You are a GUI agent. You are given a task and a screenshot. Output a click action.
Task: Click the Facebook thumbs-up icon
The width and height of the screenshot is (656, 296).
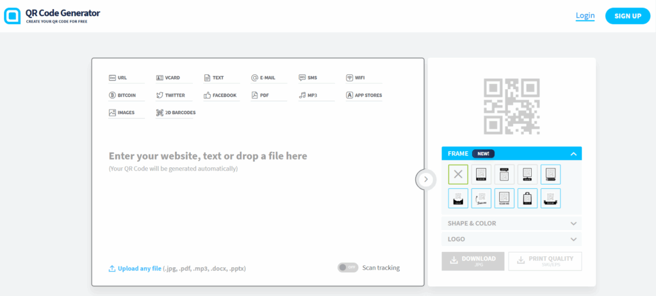pyautogui.click(x=207, y=95)
